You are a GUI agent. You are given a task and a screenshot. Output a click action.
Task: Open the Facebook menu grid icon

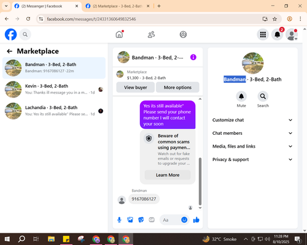coord(263,34)
